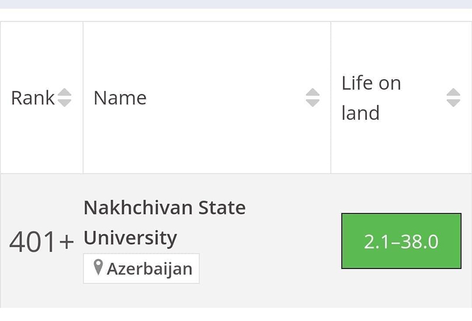Click the location pin icon beside Azerbaijan
This screenshot has height=321, width=472.
pyautogui.click(x=98, y=267)
